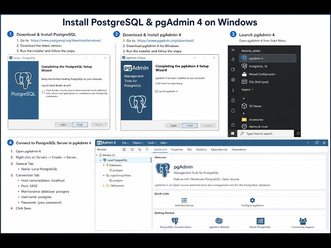Image resolution: width=331 pixels, height=248 pixels.
Task: Click Back in pgAdmin 4 Setup wizard
Action: (x=173, y=126)
